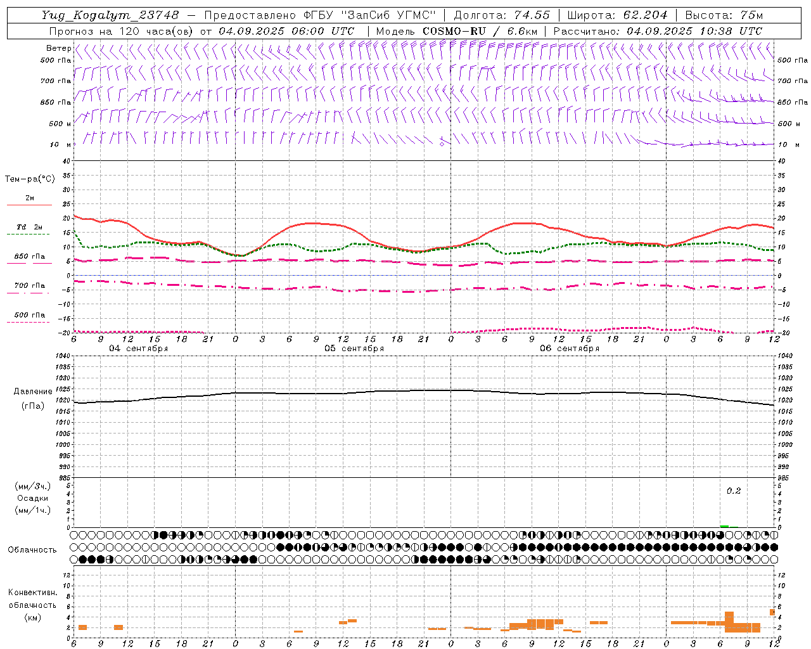The height and width of the screenshot is (649, 811).
Task: Click the (мм/1ч.) precipitation unit label
Action: point(33,510)
